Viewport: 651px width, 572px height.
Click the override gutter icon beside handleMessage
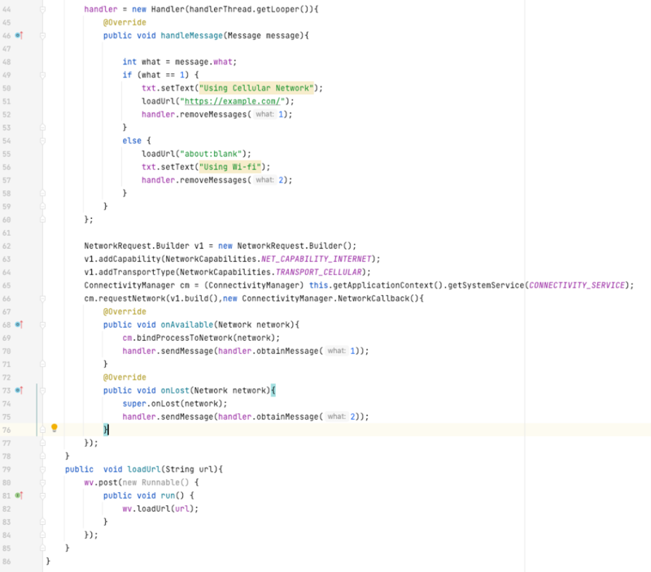[19, 35]
